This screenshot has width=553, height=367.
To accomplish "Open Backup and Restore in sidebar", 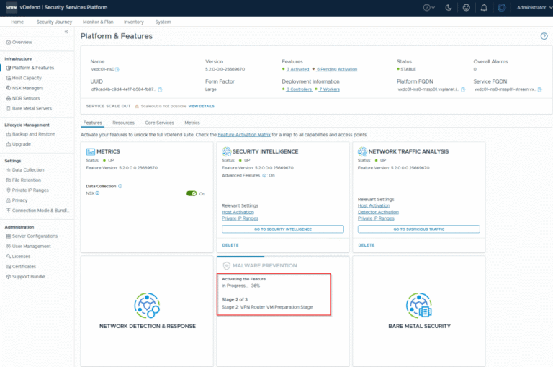I will pos(30,134).
